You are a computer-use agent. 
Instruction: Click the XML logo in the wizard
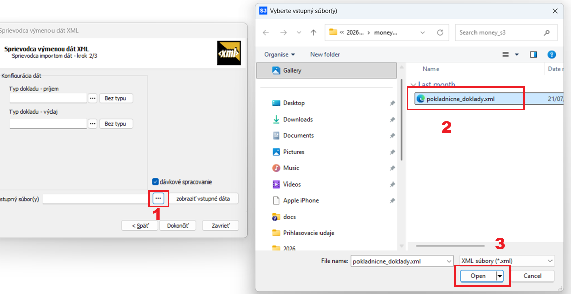click(x=229, y=53)
